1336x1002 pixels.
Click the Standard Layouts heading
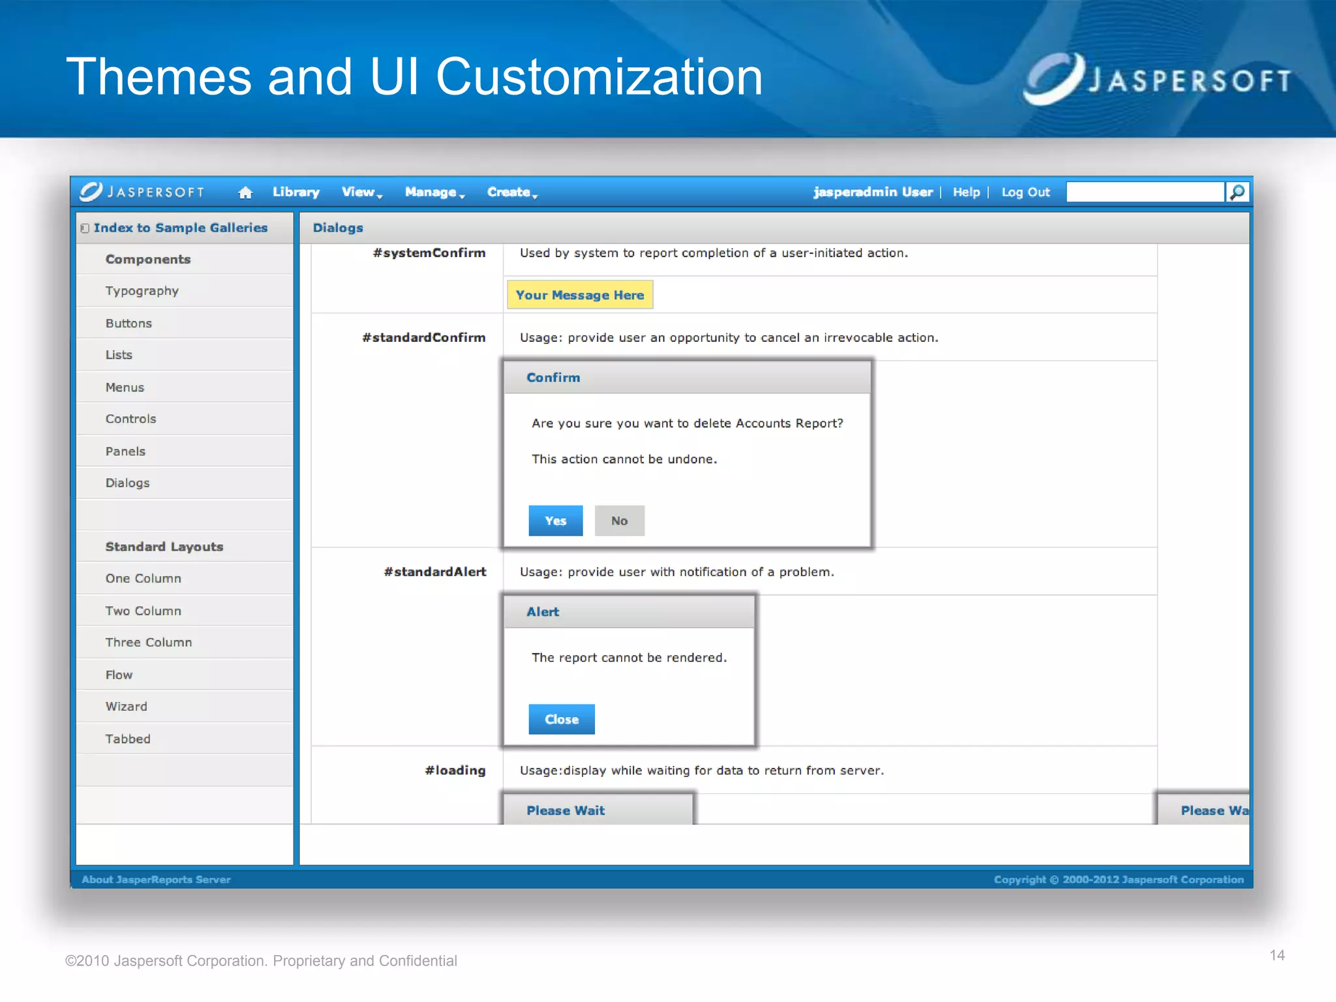click(164, 547)
